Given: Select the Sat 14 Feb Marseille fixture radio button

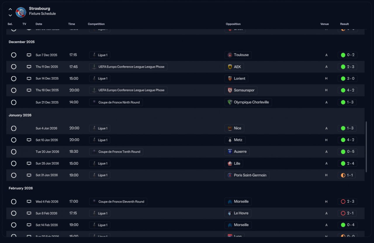Looking at the screenshot, I should point(14,225).
